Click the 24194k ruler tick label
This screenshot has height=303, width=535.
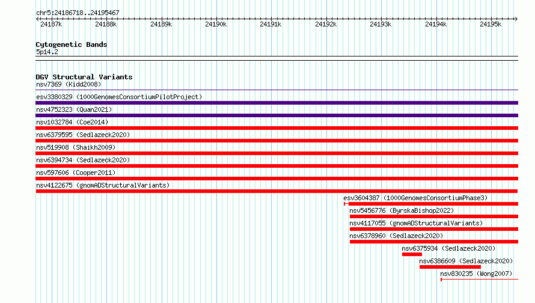pyautogui.click(x=436, y=24)
